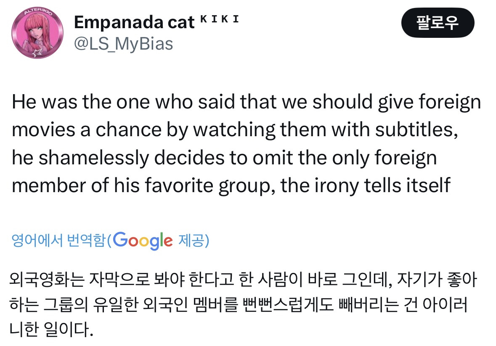Open the Empanada cat display name
The height and width of the screenshot is (346, 496).
(134, 22)
